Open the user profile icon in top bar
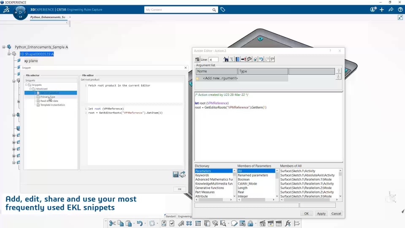The width and height of the screenshot is (405, 228). (x=373, y=10)
